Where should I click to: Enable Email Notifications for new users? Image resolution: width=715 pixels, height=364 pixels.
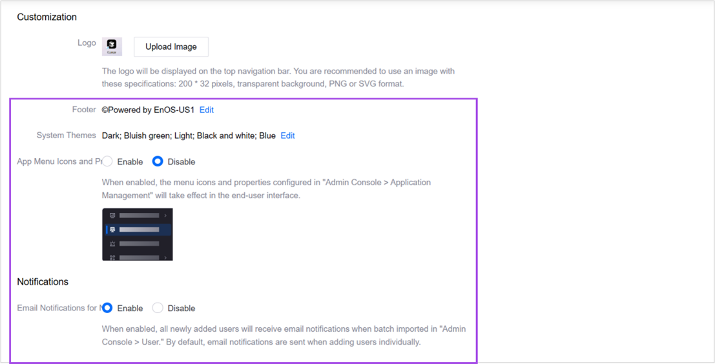pyautogui.click(x=108, y=308)
